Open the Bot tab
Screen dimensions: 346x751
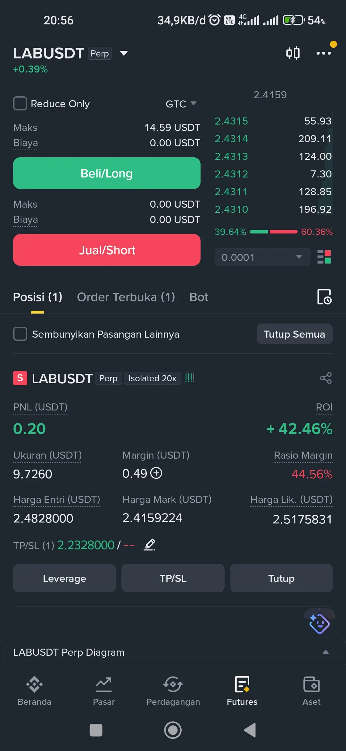tap(199, 297)
